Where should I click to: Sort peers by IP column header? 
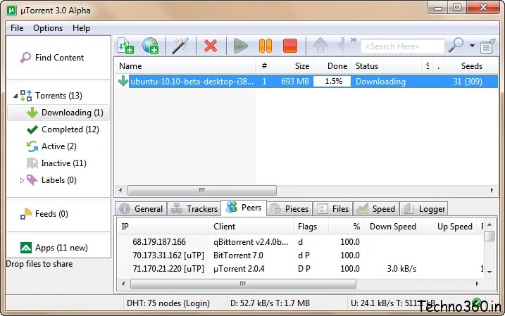click(x=163, y=227)
